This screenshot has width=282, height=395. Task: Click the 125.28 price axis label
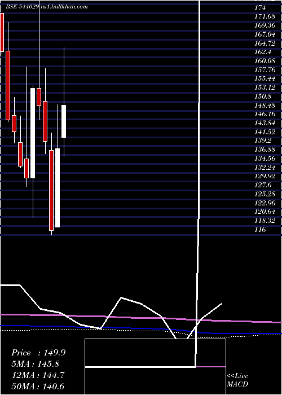[x=265, y=194]
